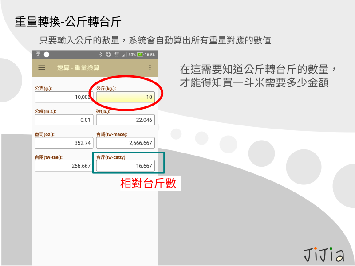Click the app title 速算 - 重量換算
This screenshot has width=355, height=266.
pyautogui.click(x=78, y=68)
